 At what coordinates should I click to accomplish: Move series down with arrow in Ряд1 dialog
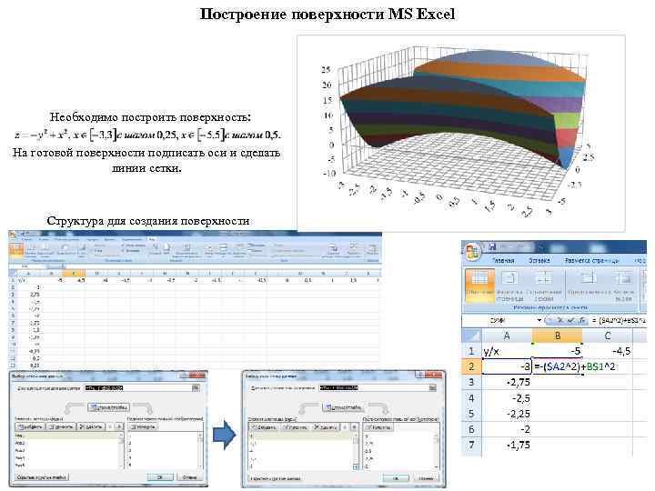[119, 426]
